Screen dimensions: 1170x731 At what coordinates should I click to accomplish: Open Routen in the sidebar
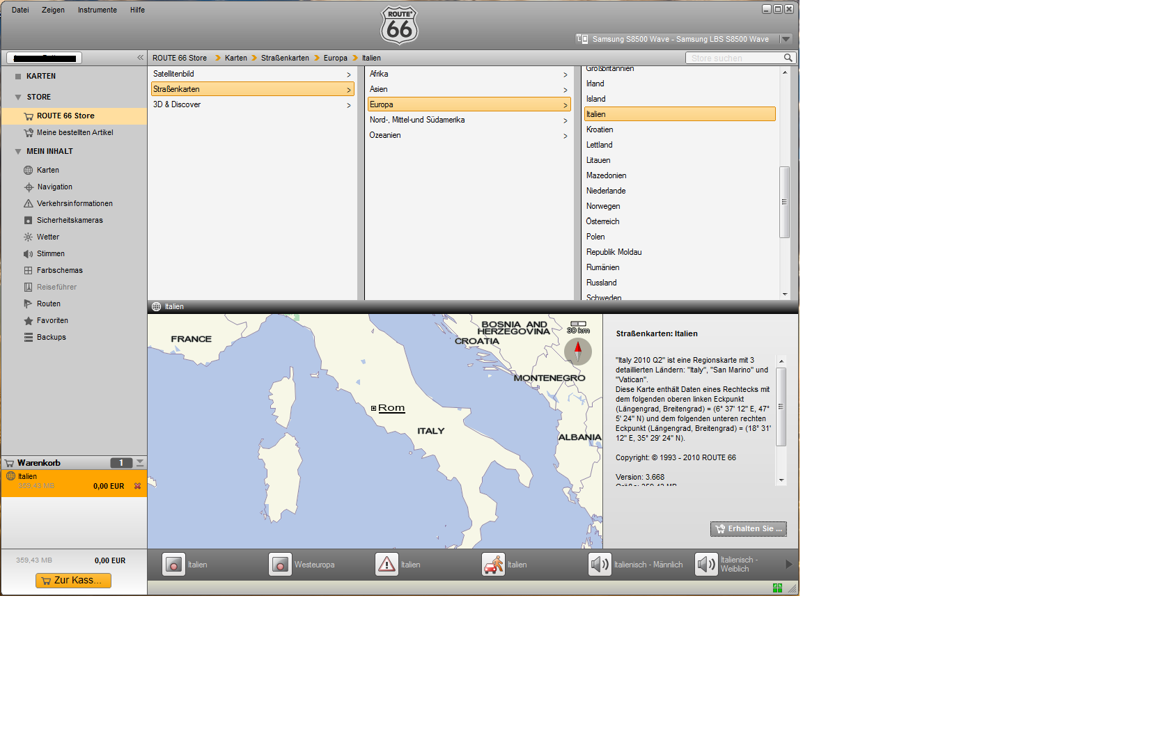tap(49, 304)
